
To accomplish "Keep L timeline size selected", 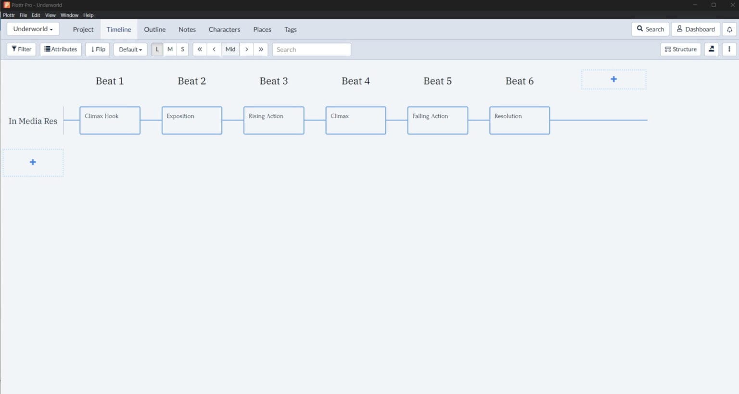I will coord(157,49).
